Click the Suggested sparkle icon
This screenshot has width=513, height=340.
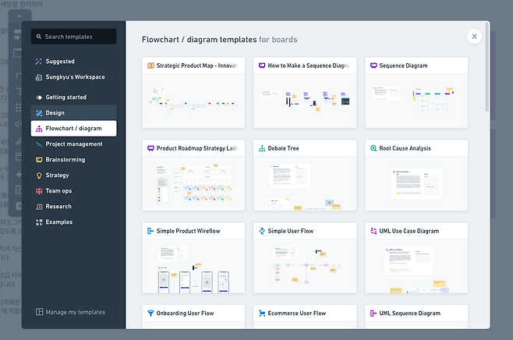[39, 62]
